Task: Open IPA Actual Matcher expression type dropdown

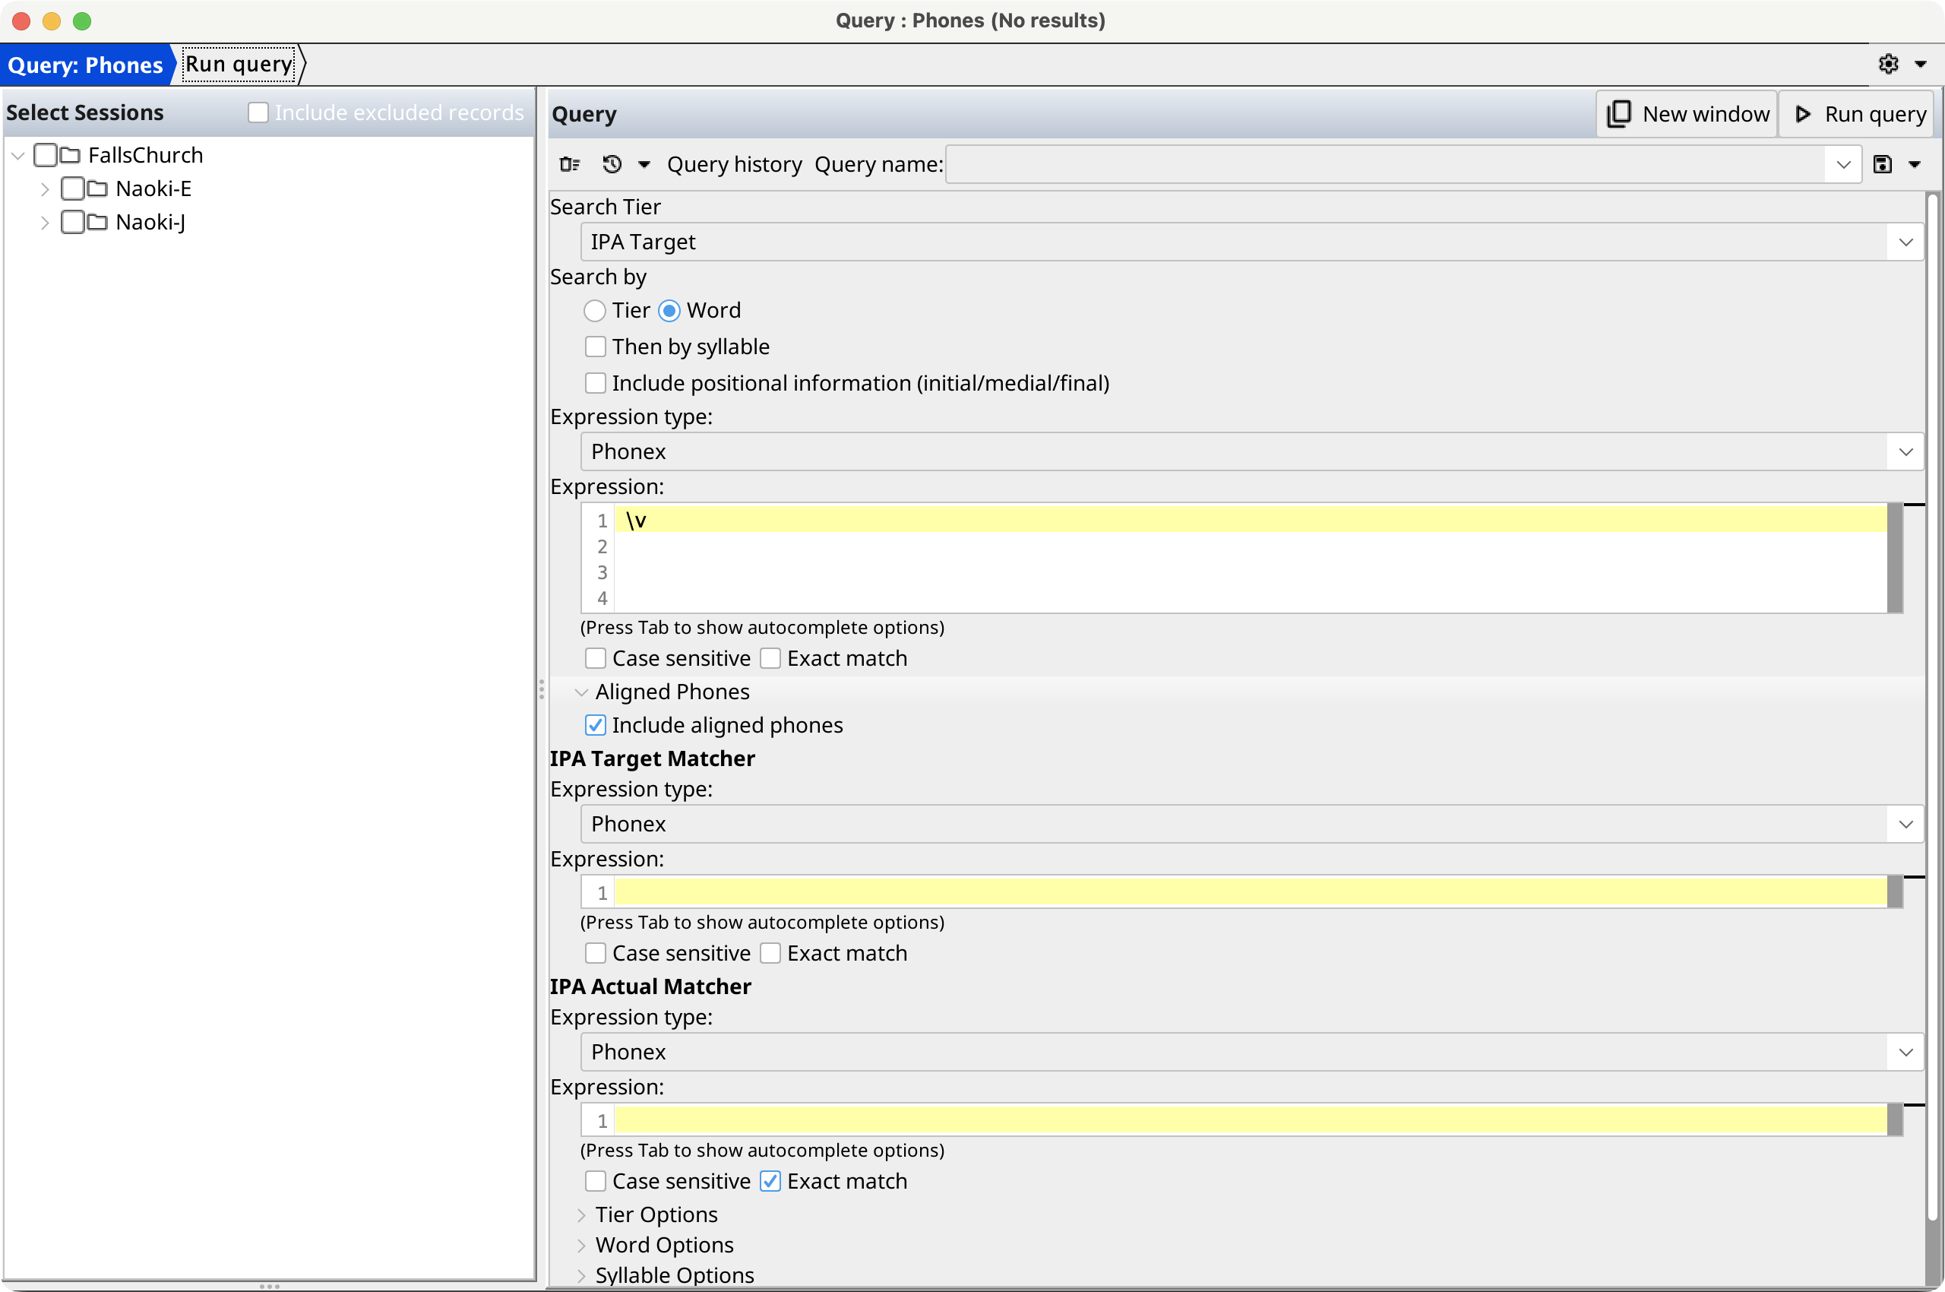Action: point(1252,1053)
